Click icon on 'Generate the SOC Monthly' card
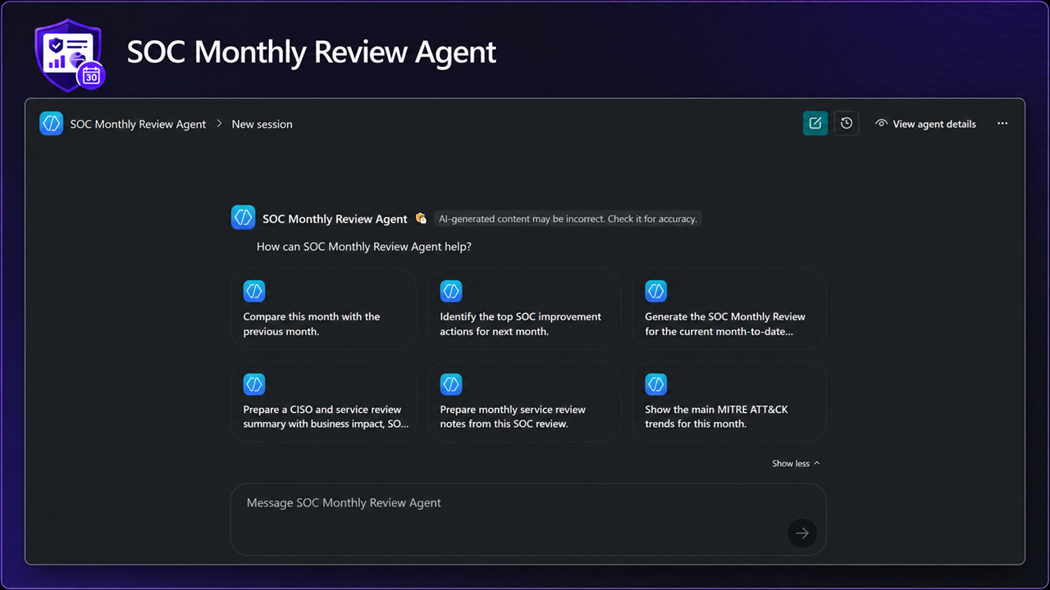Image resolution: width=1050 pixels, height=590 pixels. click(x=655, y=291)
